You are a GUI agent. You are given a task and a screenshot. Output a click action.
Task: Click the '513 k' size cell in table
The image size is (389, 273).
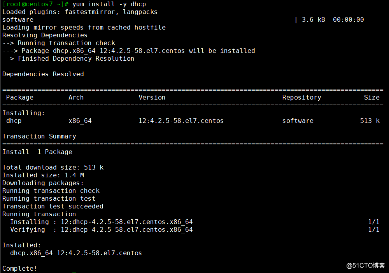click(370, 121)
